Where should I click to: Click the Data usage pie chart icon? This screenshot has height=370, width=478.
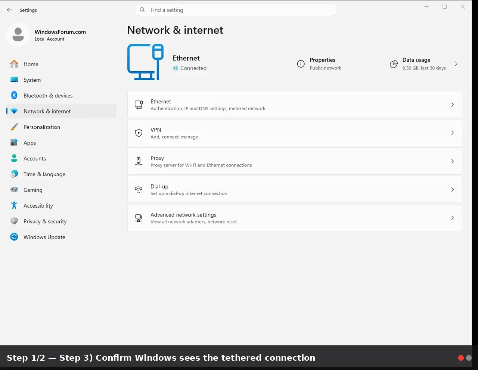394,64
